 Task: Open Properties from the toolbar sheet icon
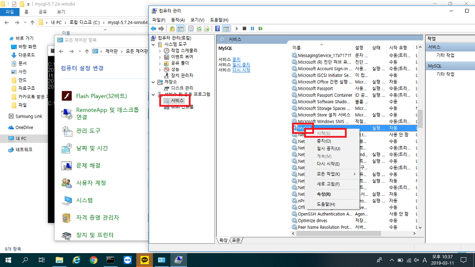point(191,28)
